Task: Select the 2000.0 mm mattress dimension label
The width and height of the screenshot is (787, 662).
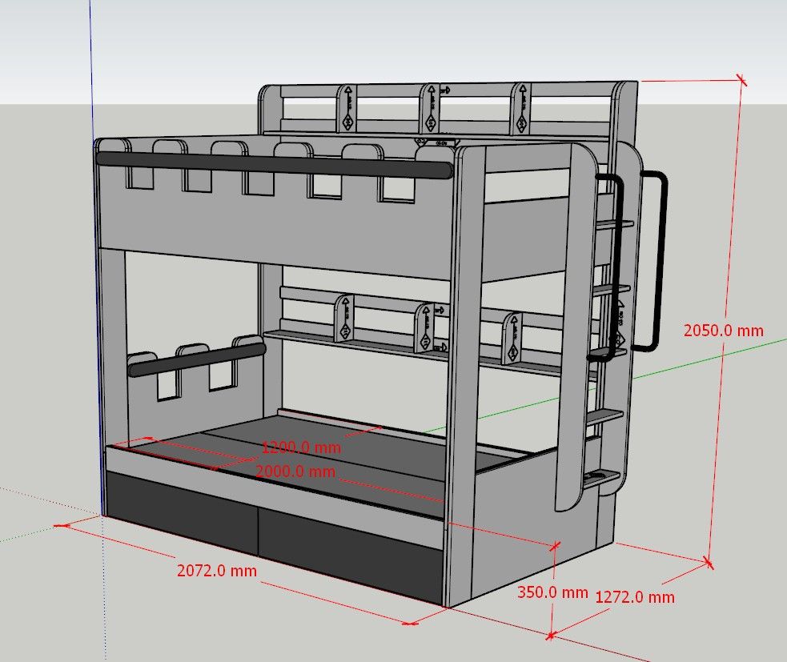Action: point(295,471)
